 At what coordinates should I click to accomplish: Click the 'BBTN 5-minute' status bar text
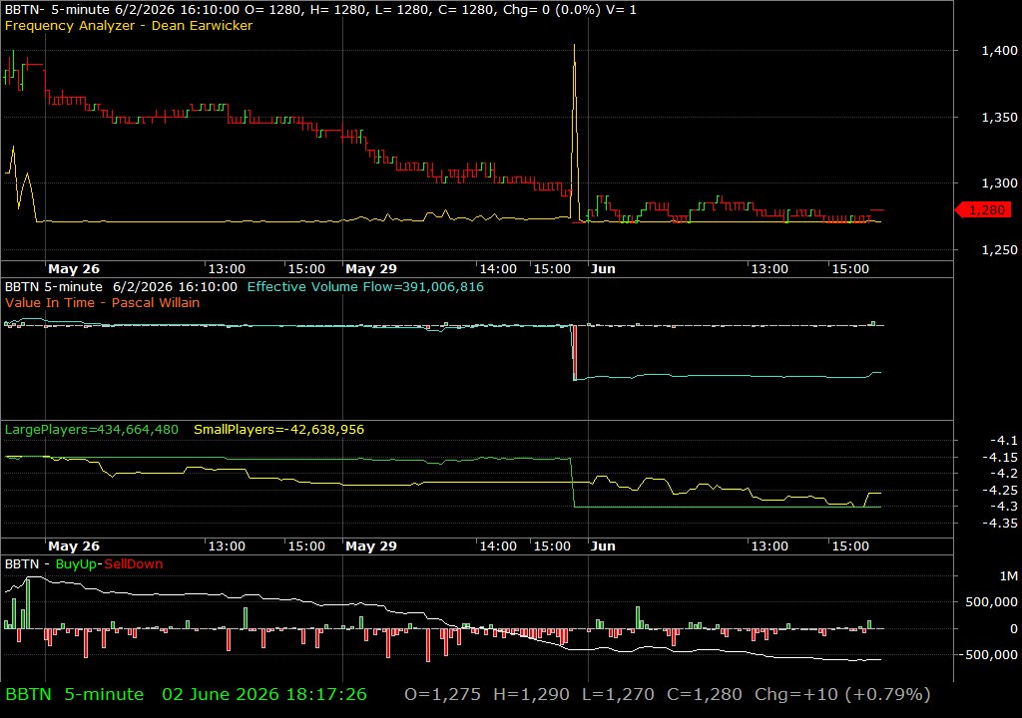tap(74, 694)
